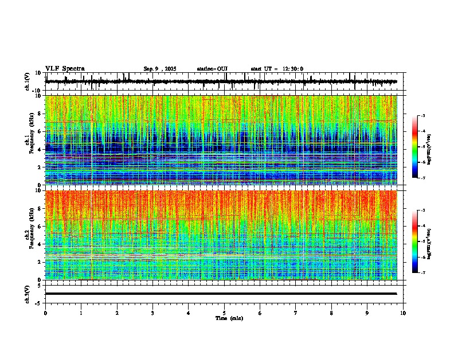Click the -7 label on ch.1 color bar

tap(423, 178)
